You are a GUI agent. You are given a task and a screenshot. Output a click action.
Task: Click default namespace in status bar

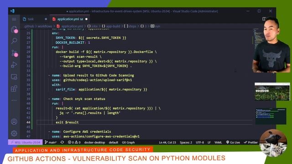tap(114, 142)
